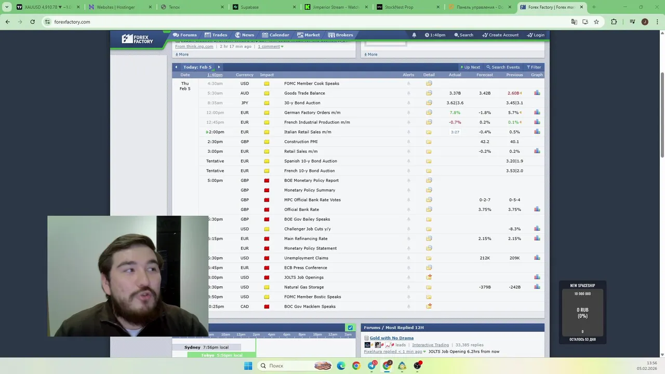Open graph for Official Bank Rate

click(x=537, y=209)
